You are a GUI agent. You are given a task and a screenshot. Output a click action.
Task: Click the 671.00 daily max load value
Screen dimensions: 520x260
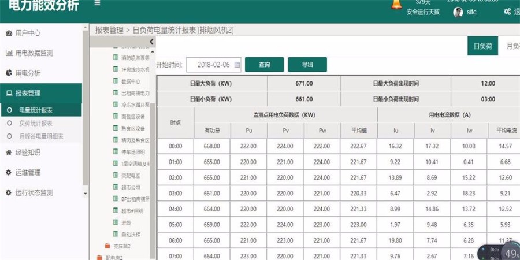(304, 84)
